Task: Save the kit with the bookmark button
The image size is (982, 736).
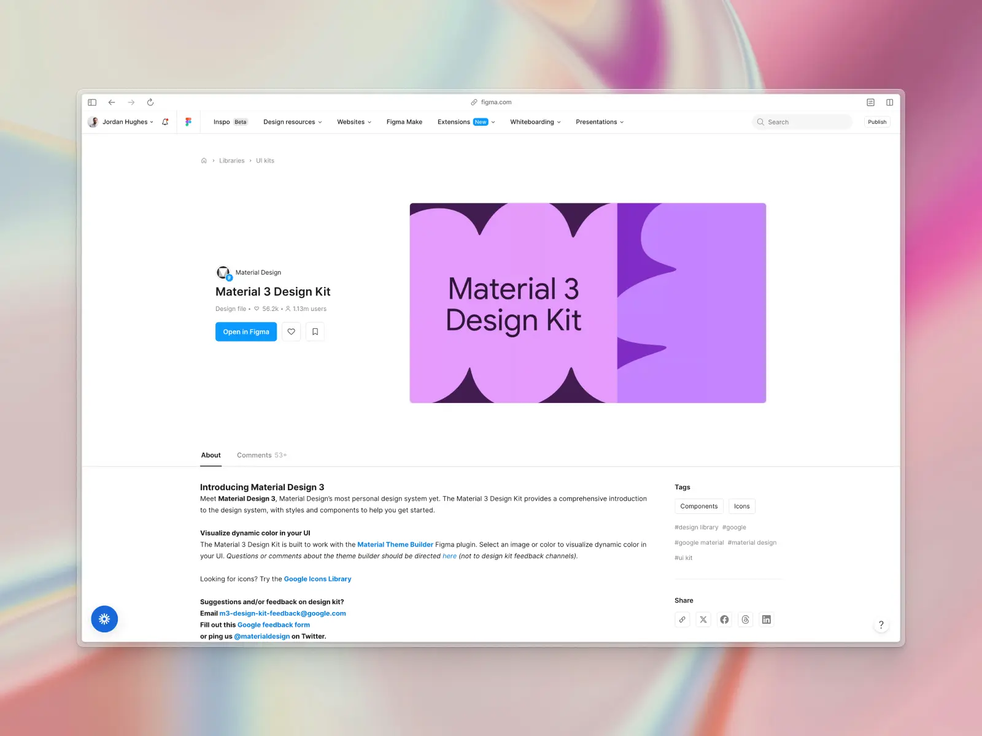Action: 315,332
